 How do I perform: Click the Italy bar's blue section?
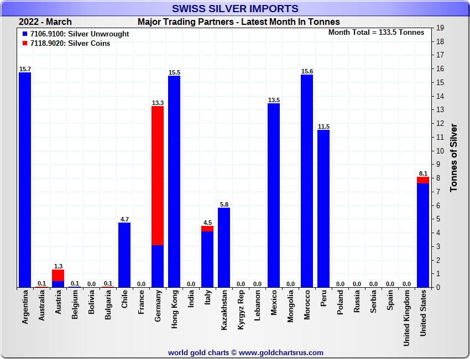point(207,260)
